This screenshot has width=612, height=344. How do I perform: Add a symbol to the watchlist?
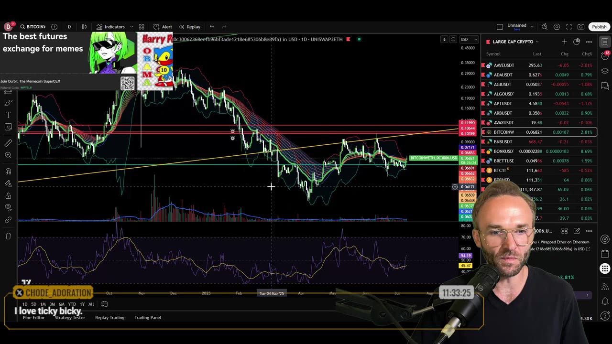pyautogui.click(x=564, y=42)
